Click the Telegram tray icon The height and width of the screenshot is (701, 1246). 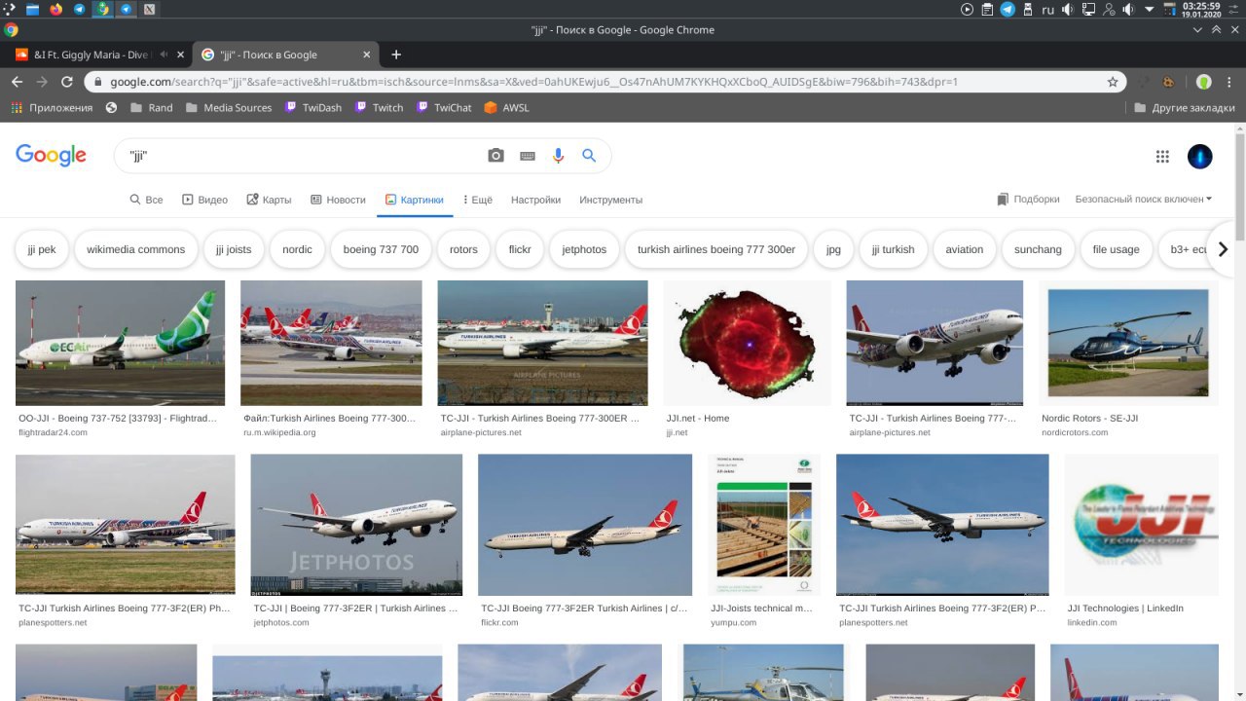pyautogui.click(x=1008, y=10)
